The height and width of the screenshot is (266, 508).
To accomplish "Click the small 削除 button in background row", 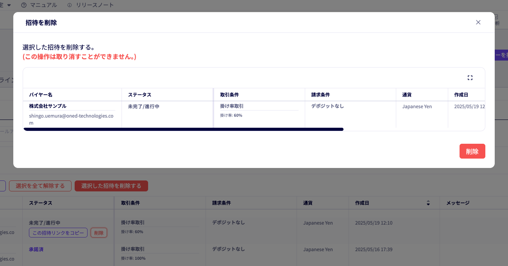I will click(99, 233).
